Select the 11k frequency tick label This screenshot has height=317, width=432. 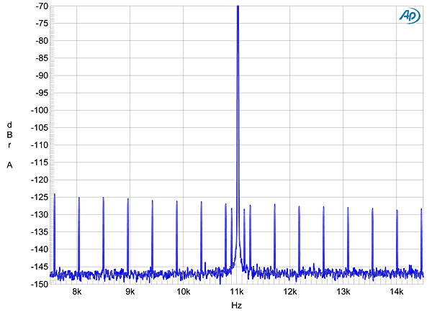click(x=237, y=293)
